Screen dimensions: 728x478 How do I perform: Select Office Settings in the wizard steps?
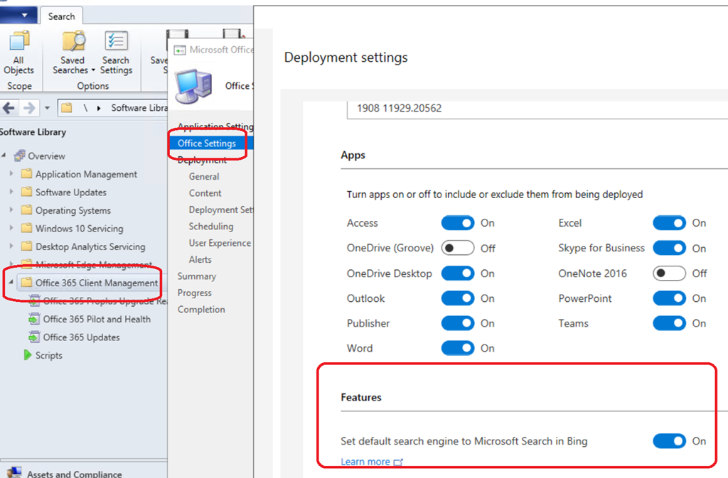click(x=207, y=143)
